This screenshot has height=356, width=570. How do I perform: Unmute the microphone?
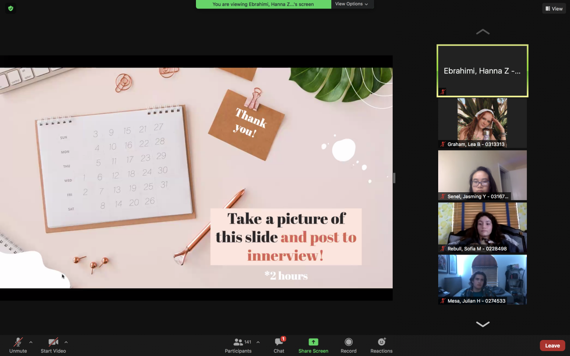[18, 345]
